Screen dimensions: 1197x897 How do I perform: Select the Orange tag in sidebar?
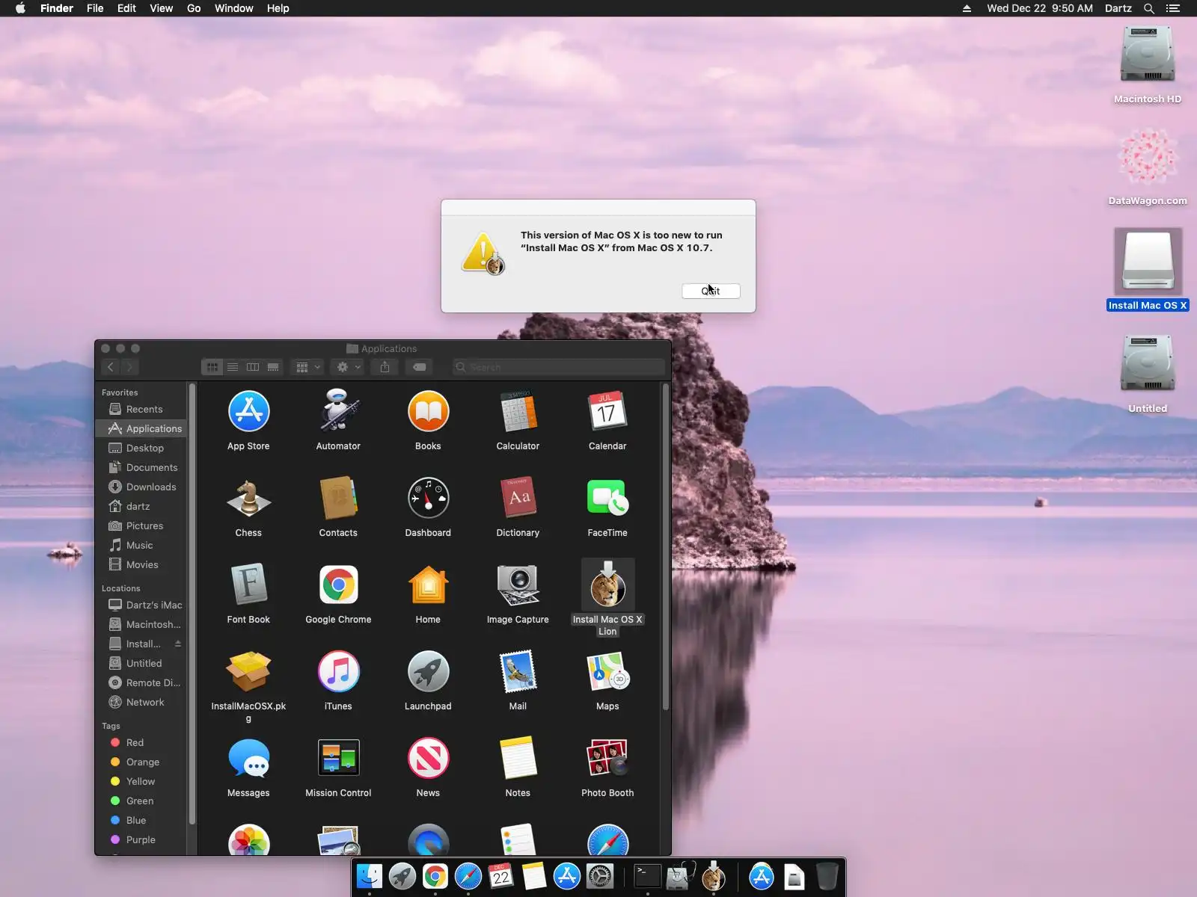coord(142,762)
